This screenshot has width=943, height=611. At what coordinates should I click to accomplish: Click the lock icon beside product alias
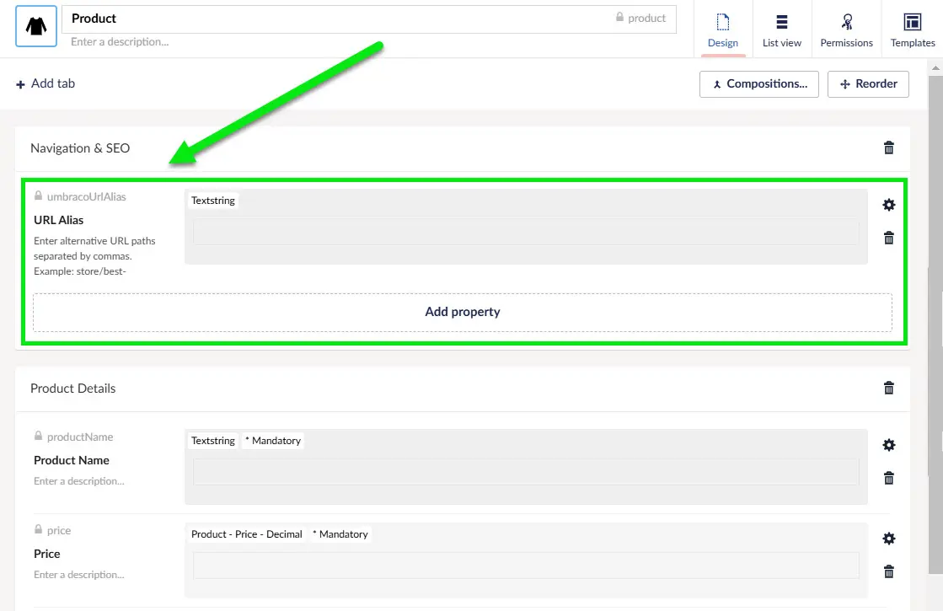[620, 18]
